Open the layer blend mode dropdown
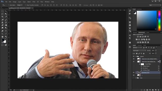This screenshot has width=162, height=91. pyautogui.click(x=139, y=51)
